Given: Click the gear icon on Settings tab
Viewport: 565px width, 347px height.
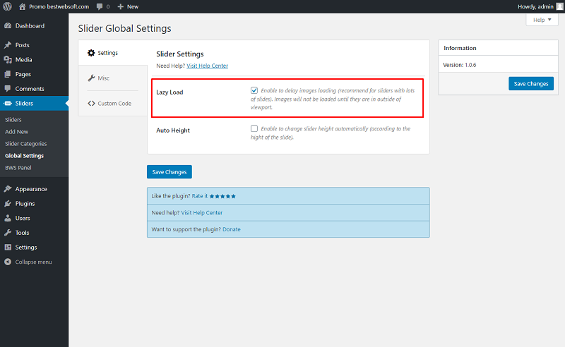Looking at the screenshot, I should click(91, 53).
